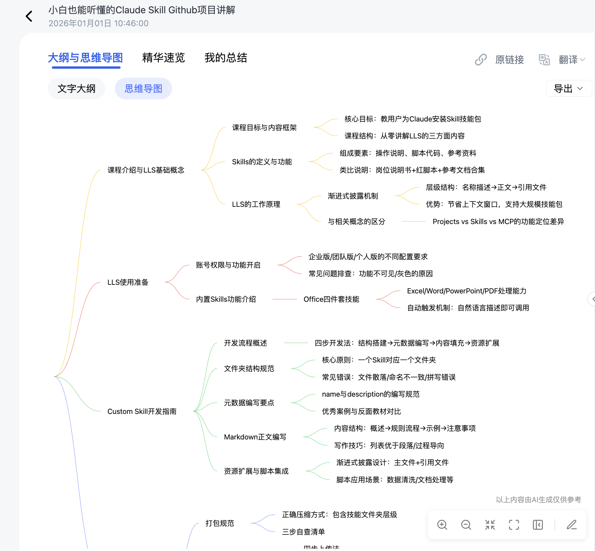Click node 元数据编写要点
Viewport: 595px width, 551px height.
(x=249, y=403)
